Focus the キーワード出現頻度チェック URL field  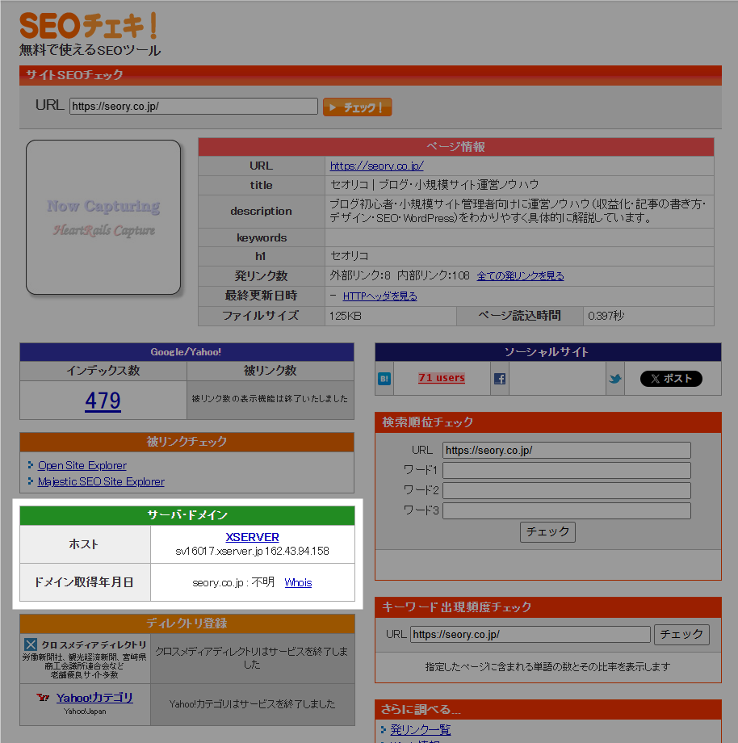(x=530, y=635)
